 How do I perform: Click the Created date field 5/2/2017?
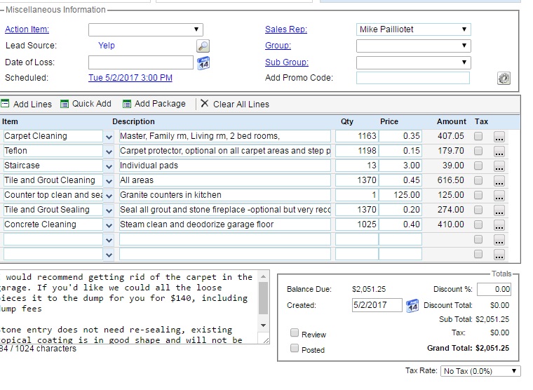[377, 305]
